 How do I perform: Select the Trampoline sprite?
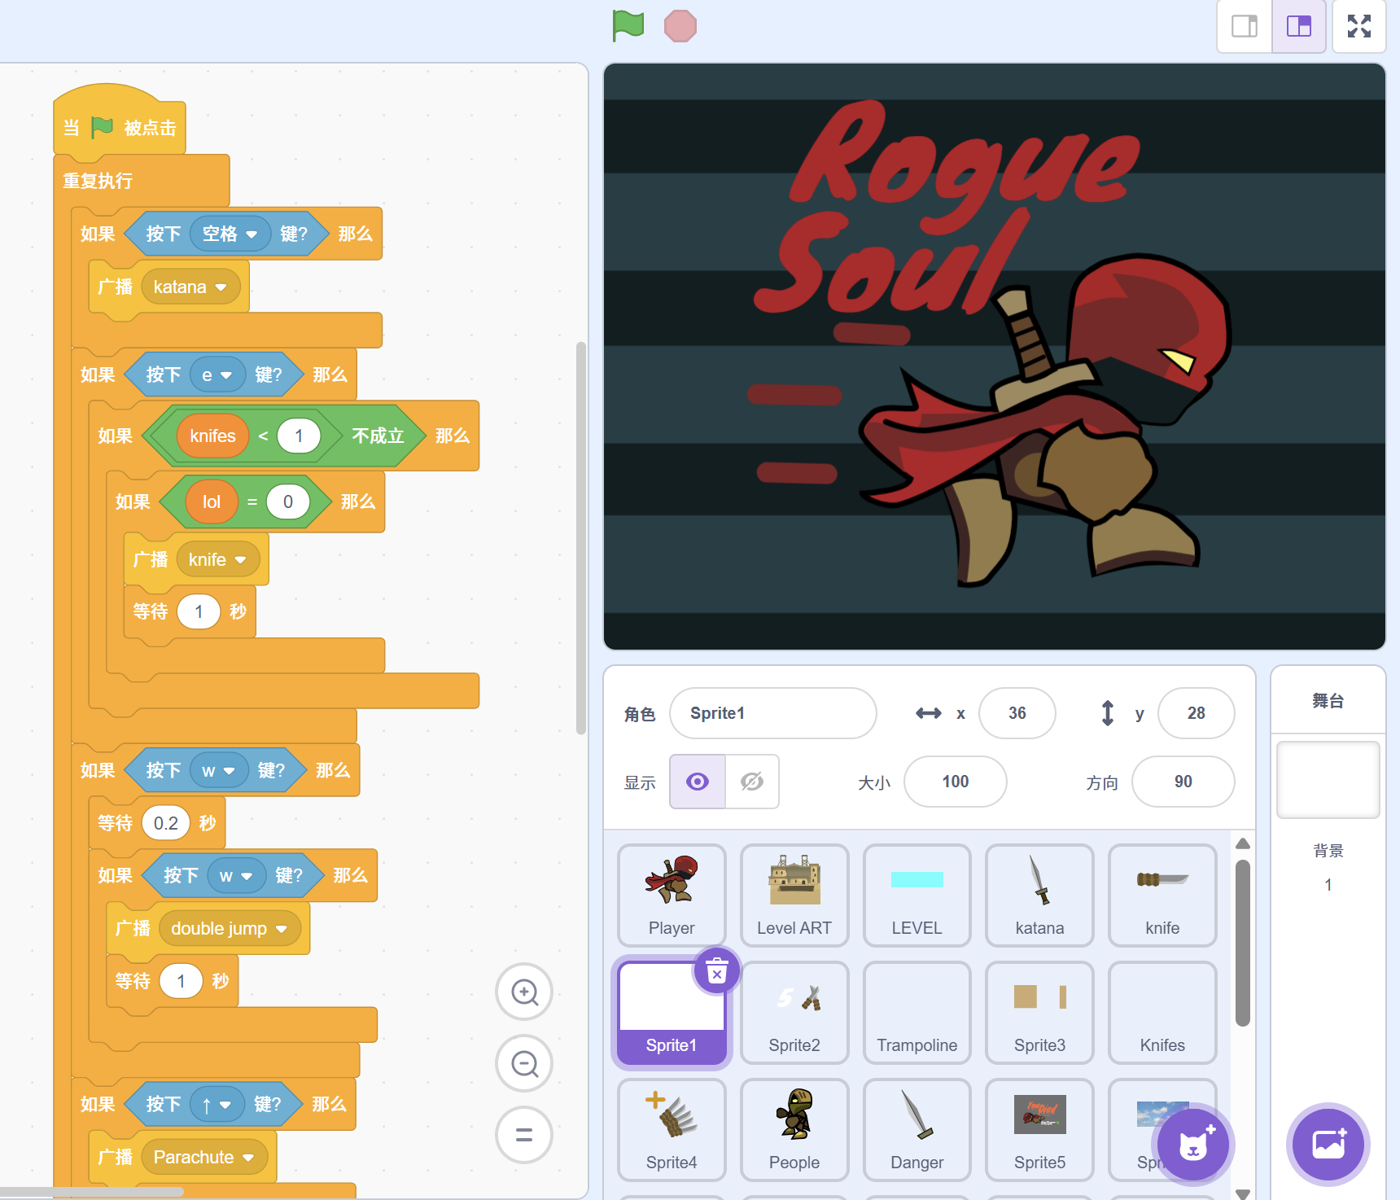tap(917, 1012)
